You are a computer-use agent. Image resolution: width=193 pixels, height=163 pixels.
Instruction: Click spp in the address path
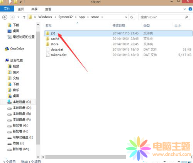point(82,17)
